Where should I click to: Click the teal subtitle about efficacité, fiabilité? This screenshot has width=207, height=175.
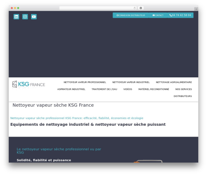(77, 118)
